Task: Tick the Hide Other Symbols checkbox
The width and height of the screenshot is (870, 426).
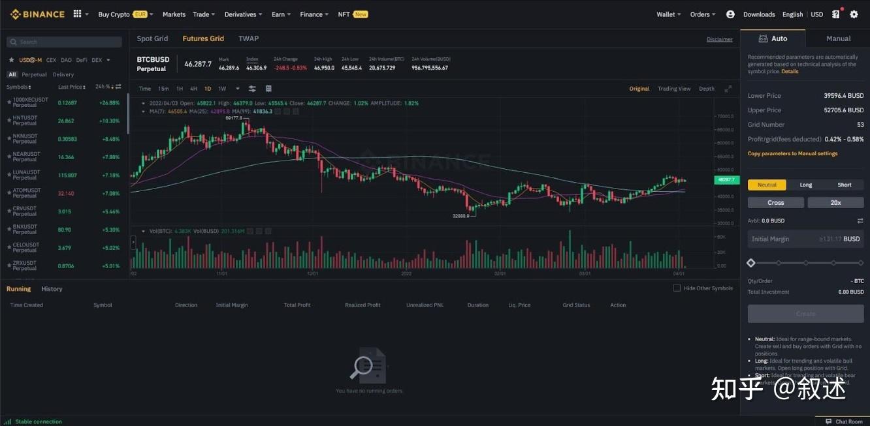Action: tap(677, 288)
